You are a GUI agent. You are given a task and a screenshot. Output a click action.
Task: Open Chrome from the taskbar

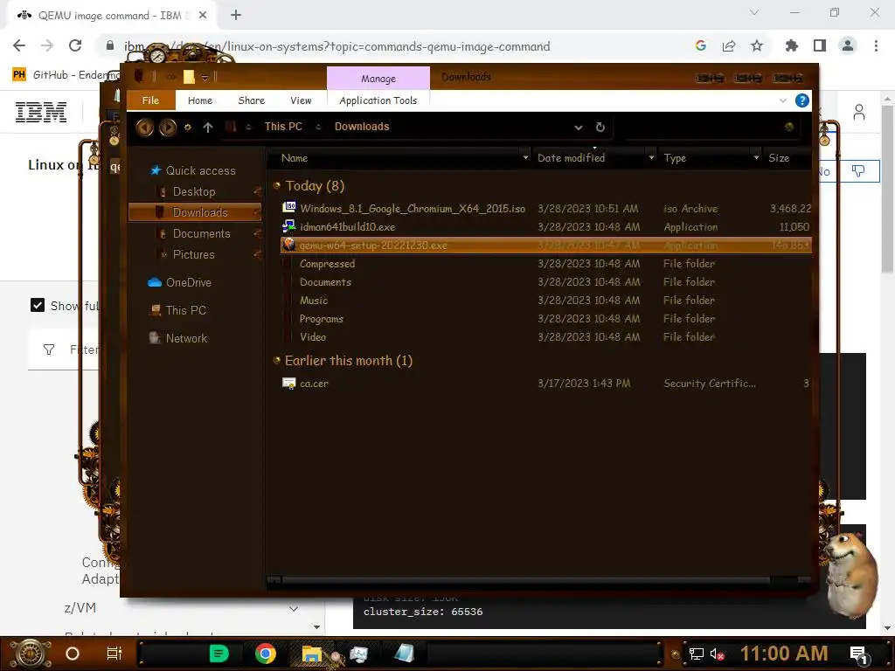point(265,654)
